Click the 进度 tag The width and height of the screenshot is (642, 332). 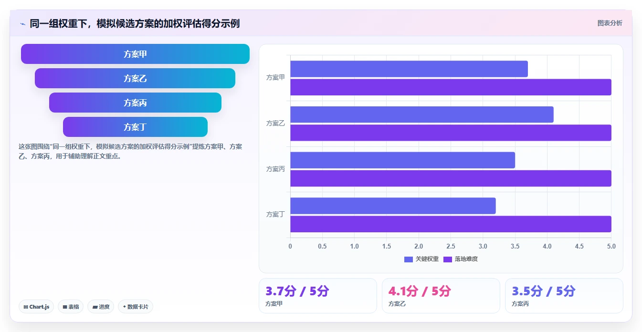pyautogui.click(x=101, y=307)
